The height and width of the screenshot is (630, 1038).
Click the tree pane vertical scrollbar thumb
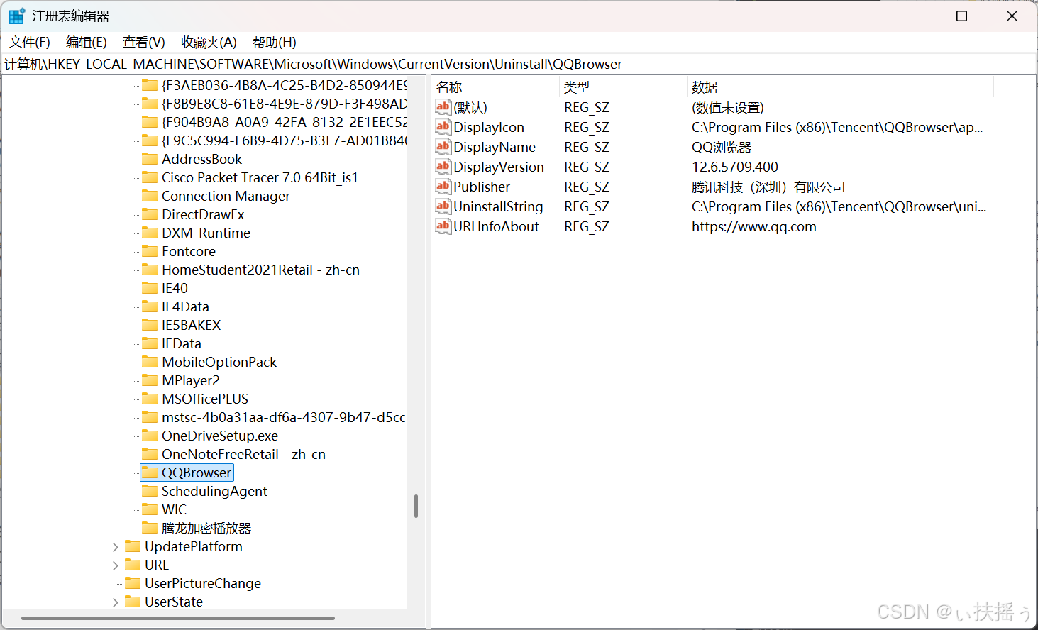click(x=416, y=506)
